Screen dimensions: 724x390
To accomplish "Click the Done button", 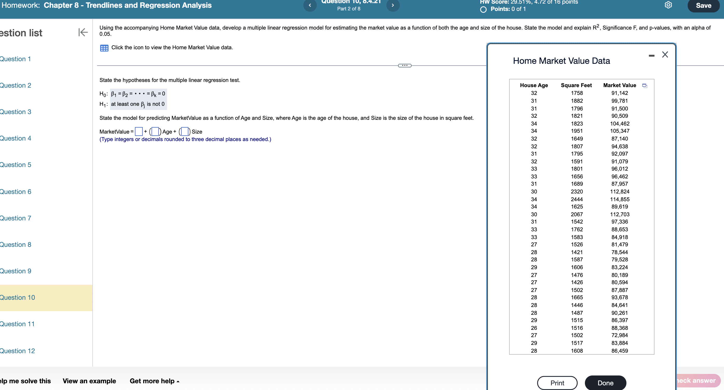I will click(x=605, y=383).
